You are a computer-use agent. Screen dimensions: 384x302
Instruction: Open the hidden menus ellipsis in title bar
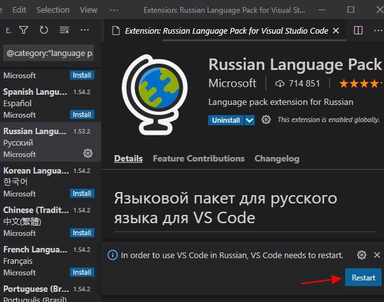click(x=114, y=10)
